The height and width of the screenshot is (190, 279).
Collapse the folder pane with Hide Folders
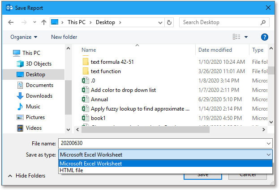click(27, 176)
